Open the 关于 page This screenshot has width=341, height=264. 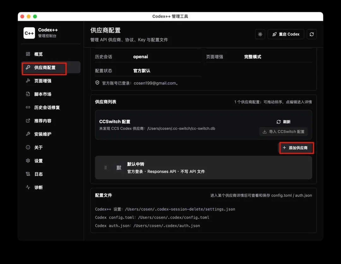click(51, 147)
